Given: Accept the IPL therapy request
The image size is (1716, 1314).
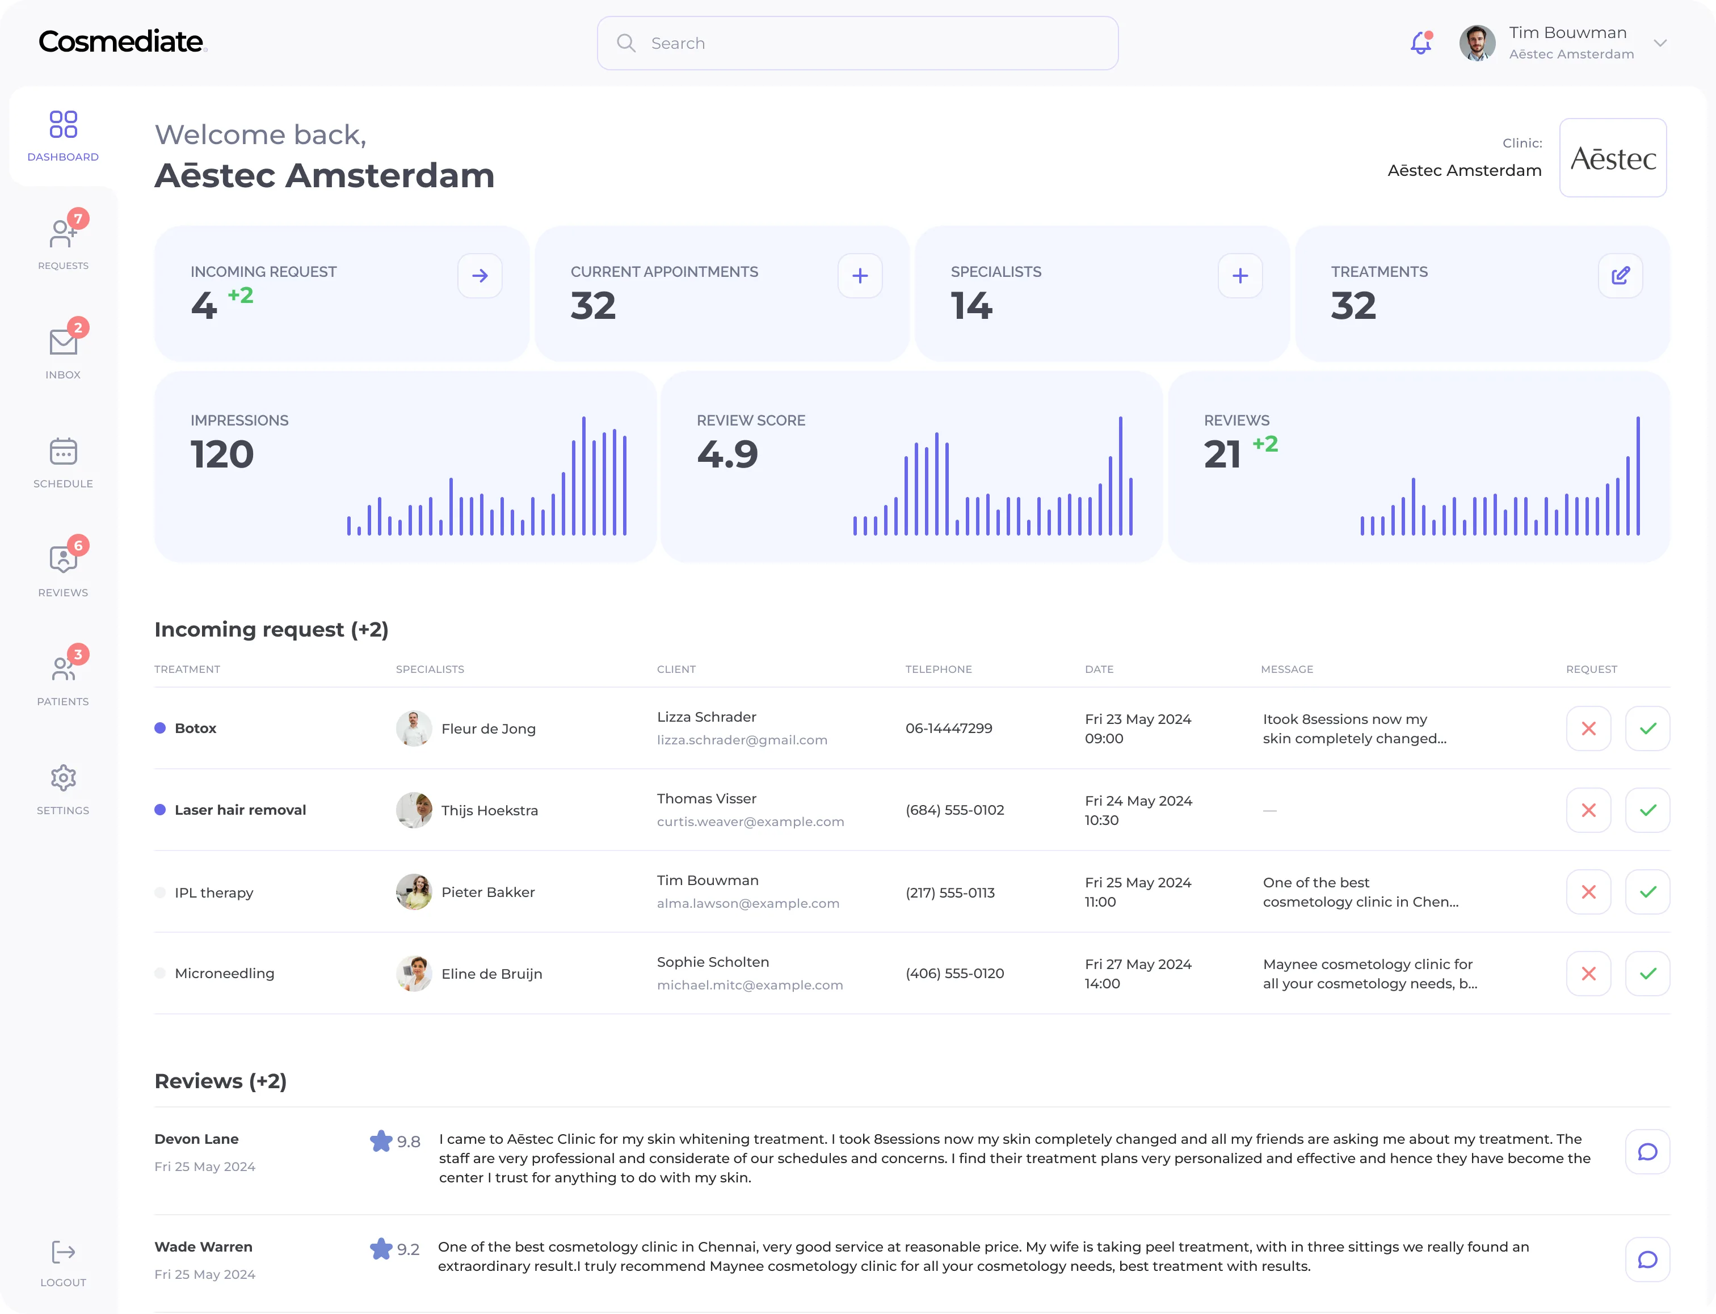Looking at the screenshot, I should [1647, 892].
